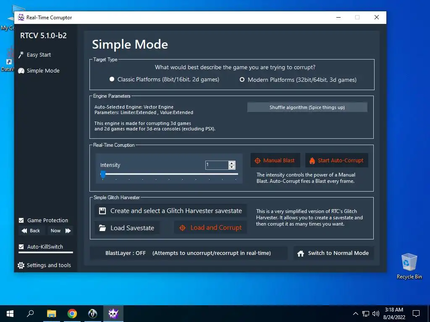
Task: Click the volume speaker icon in tray
Action: point(376,314)
